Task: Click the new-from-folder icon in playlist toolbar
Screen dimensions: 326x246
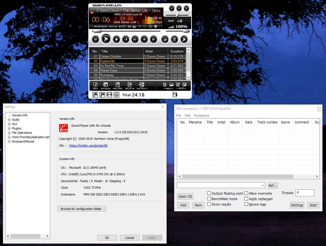Action: tap(171, 85)
